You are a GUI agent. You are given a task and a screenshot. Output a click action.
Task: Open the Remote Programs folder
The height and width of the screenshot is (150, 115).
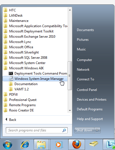pyautogui.click(x=35, y=105)
